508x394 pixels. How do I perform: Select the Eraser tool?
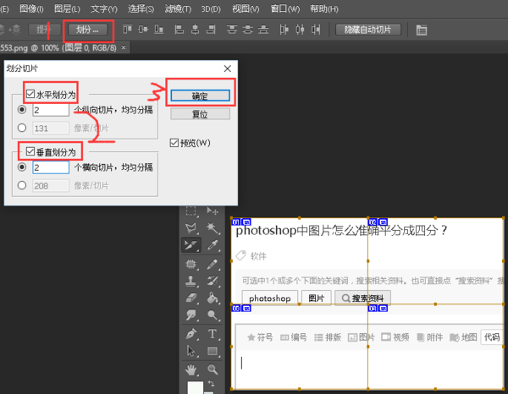[x=190, y=298]
